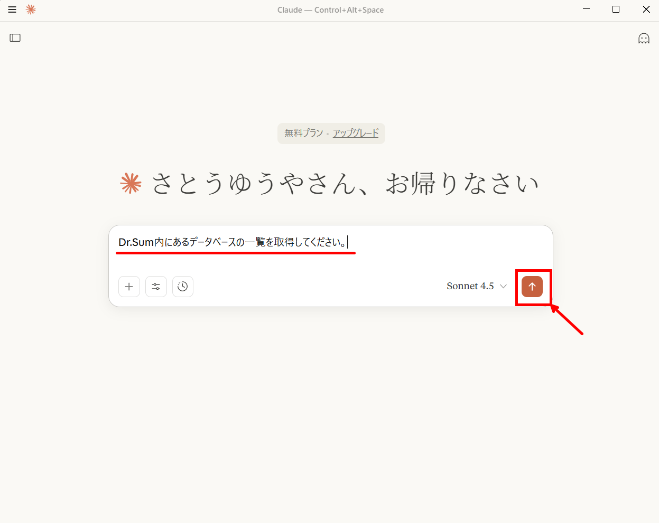The width and height of the screenshot is (659, 523).
Task: Maximize the Claude window
Action: point(616,9)
